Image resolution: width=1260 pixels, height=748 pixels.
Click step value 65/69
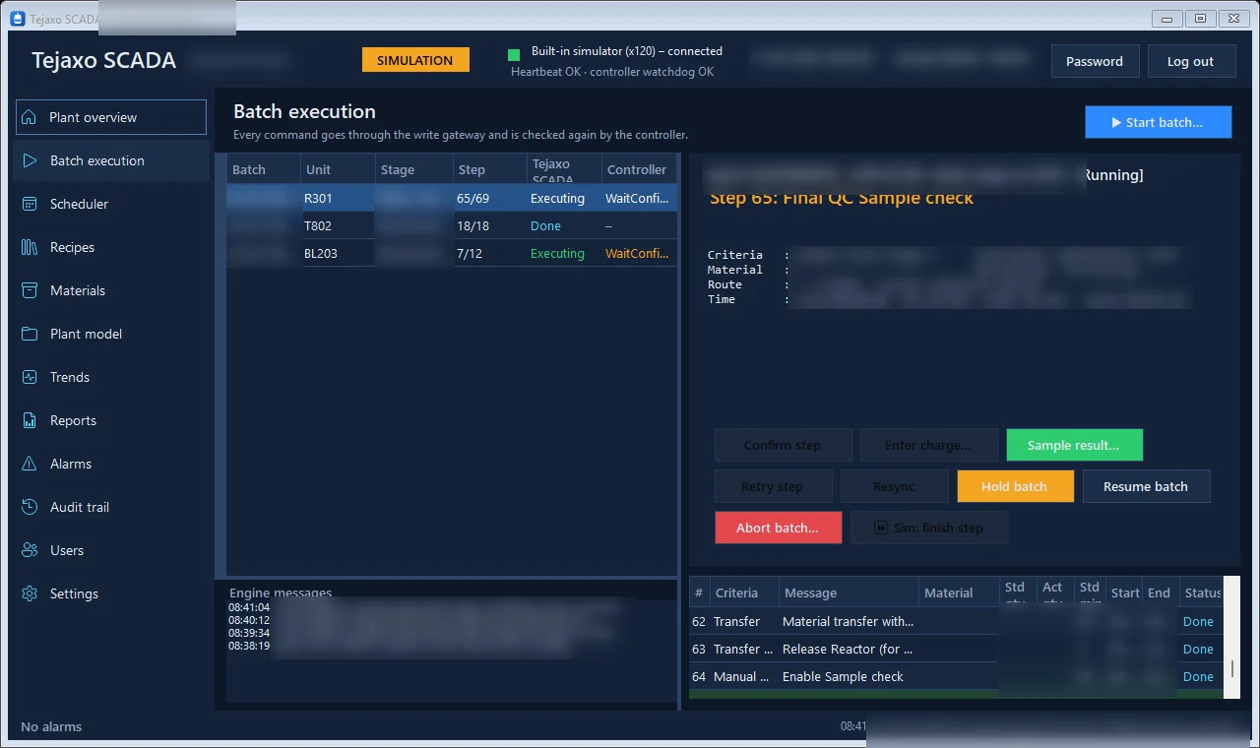pos(473,198)
